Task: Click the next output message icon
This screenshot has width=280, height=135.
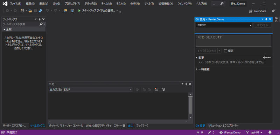Action: 150,89
